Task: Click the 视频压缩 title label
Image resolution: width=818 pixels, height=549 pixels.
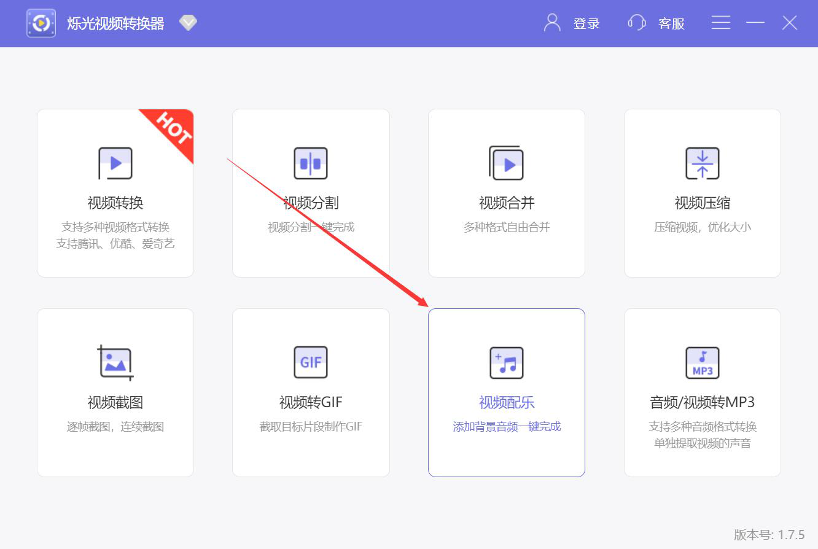Action: pos(703,203)
